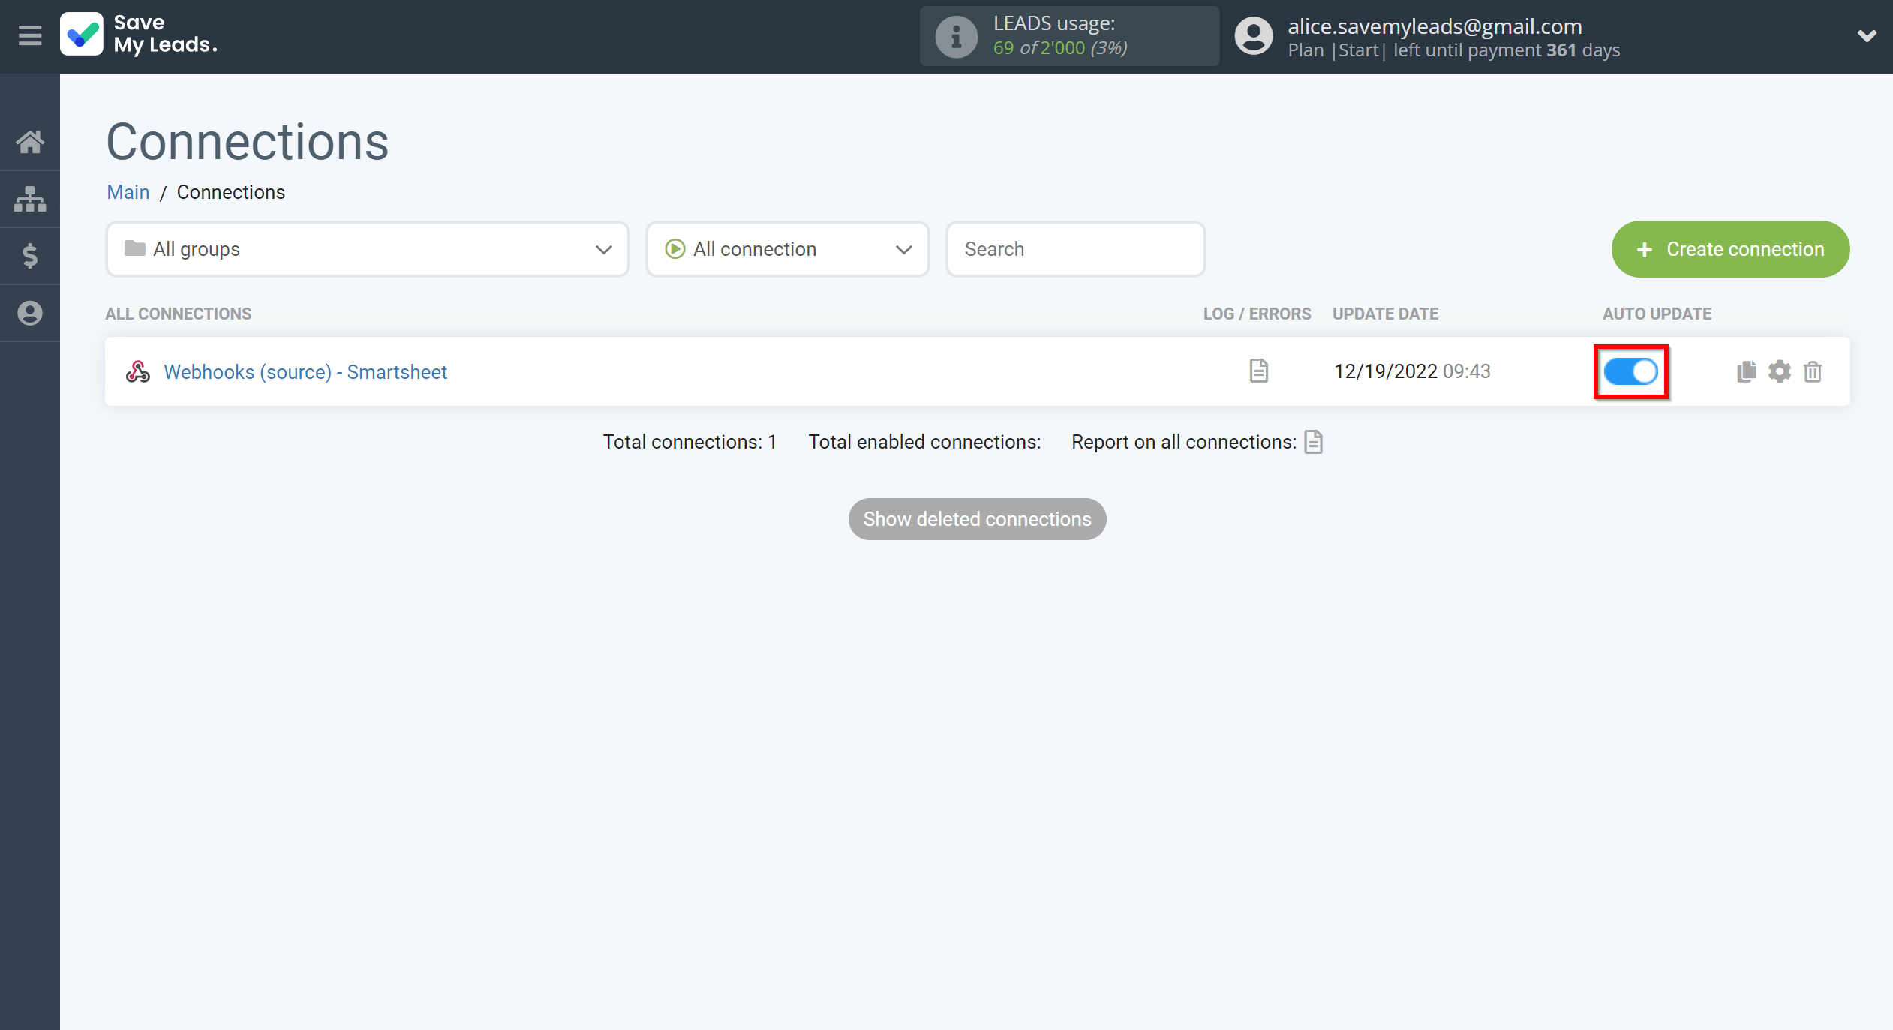This screenshot has height=1030, width=1893.
Task: Open the log/errors report for connection
Action: [x=1257, y=371]
